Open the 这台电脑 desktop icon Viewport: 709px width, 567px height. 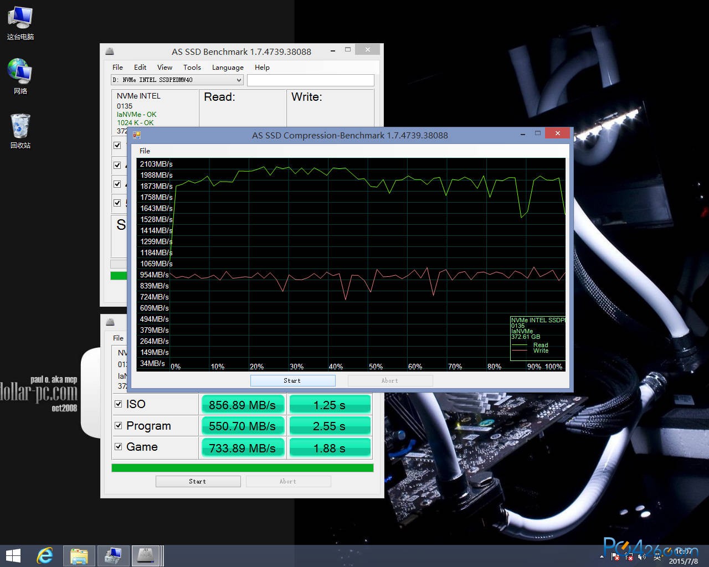pyautogui.click(x=20, y=23)
